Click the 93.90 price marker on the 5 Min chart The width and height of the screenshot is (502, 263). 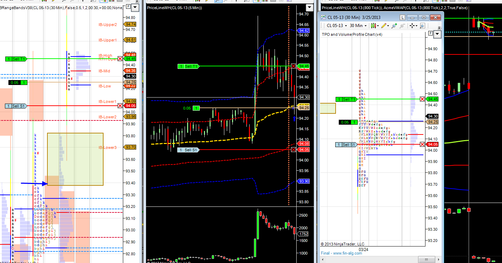(303, 181)
